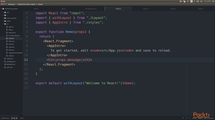The image size is (215, 120).
Task: Open README.md in the tree
Action: tap(11, 64)
